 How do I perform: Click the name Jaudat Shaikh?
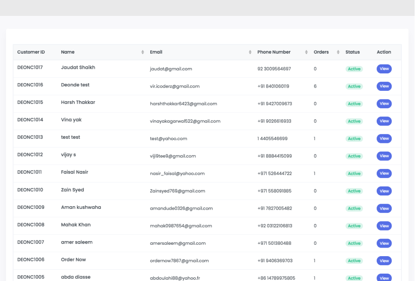[78, 67]
